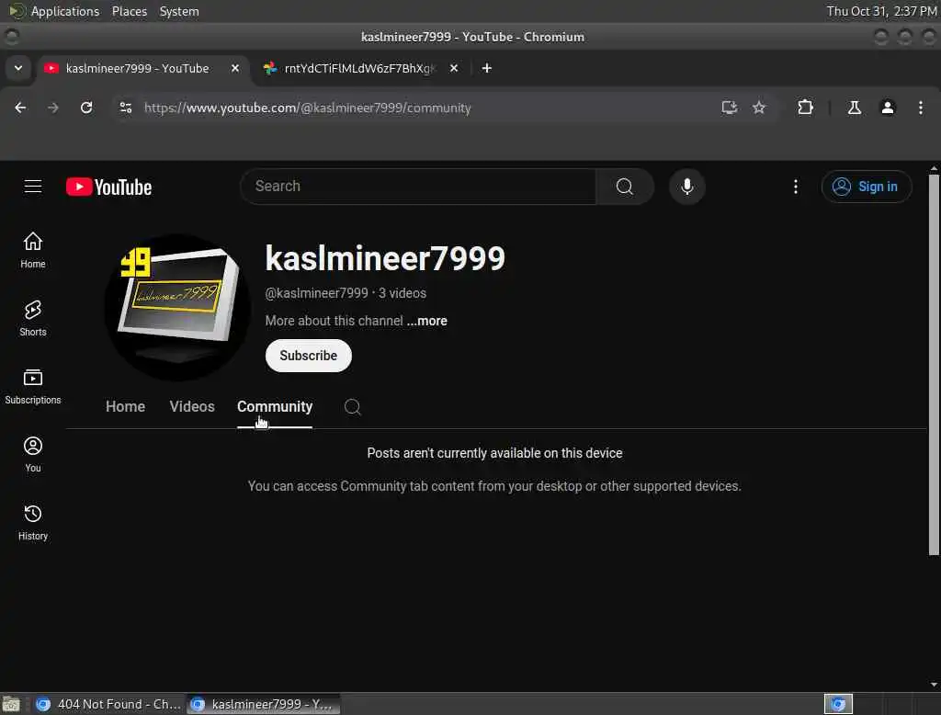This screenshot has width=941, height=715.
Task: Open the extensions puzzle icon
Action: coord(805,108)
